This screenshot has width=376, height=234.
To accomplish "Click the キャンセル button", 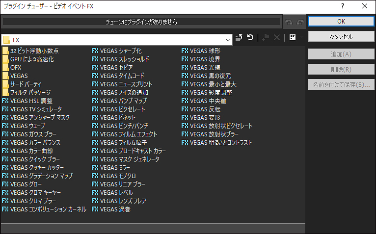I will (x=341, y=37).
